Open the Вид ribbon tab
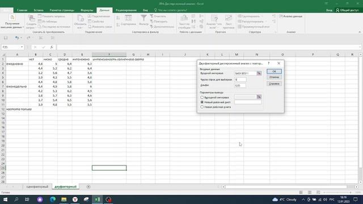Viewport: 363px width, 204px height. click(x=145, y=10)
